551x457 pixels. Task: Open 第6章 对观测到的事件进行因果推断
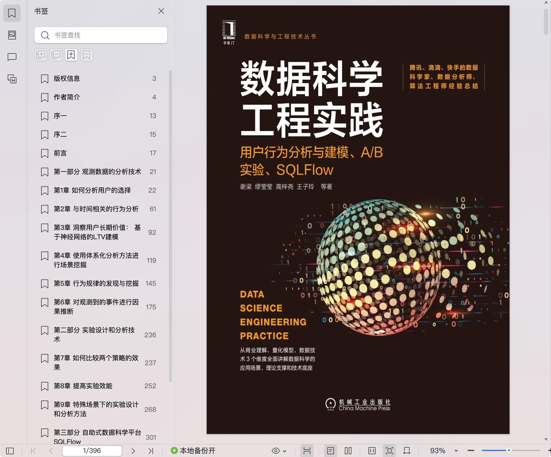coord(99,307)
